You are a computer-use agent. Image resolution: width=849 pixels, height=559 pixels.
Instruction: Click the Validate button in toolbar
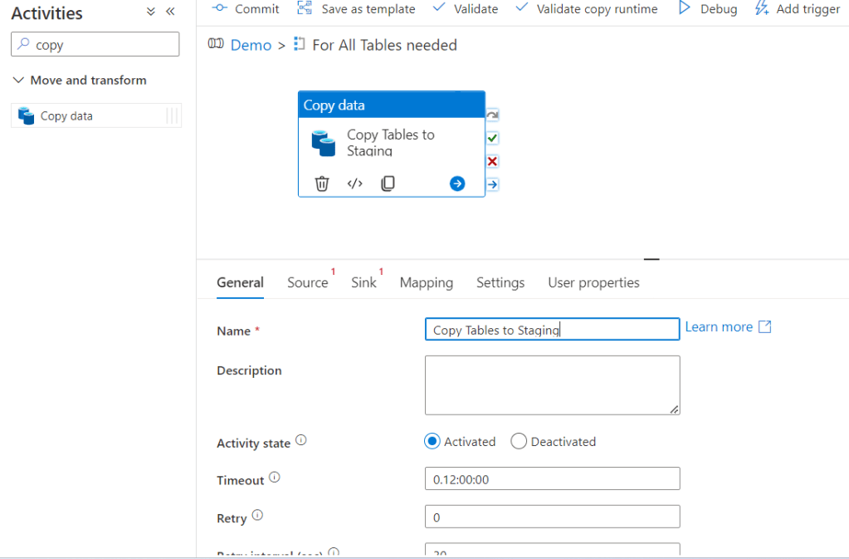466,9
